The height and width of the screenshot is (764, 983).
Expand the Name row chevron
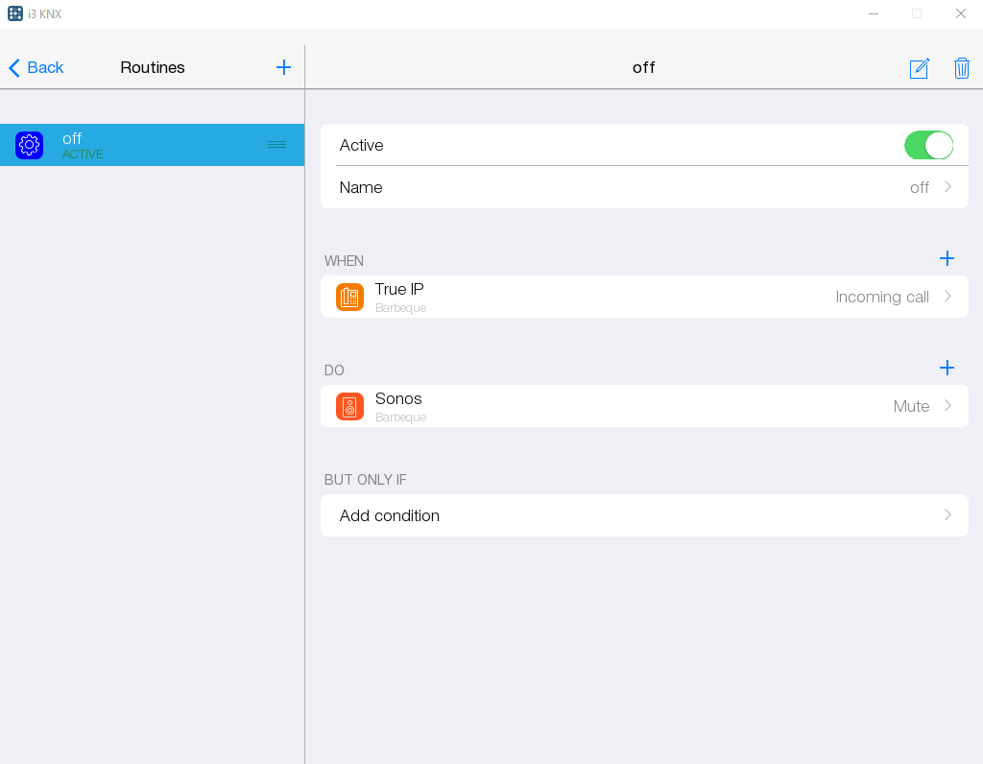[947, 187]
